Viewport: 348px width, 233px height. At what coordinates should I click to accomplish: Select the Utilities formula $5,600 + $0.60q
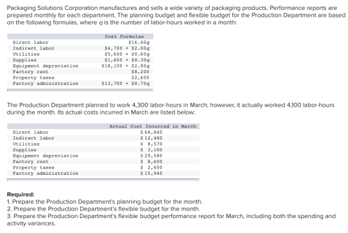coord(127,54)
